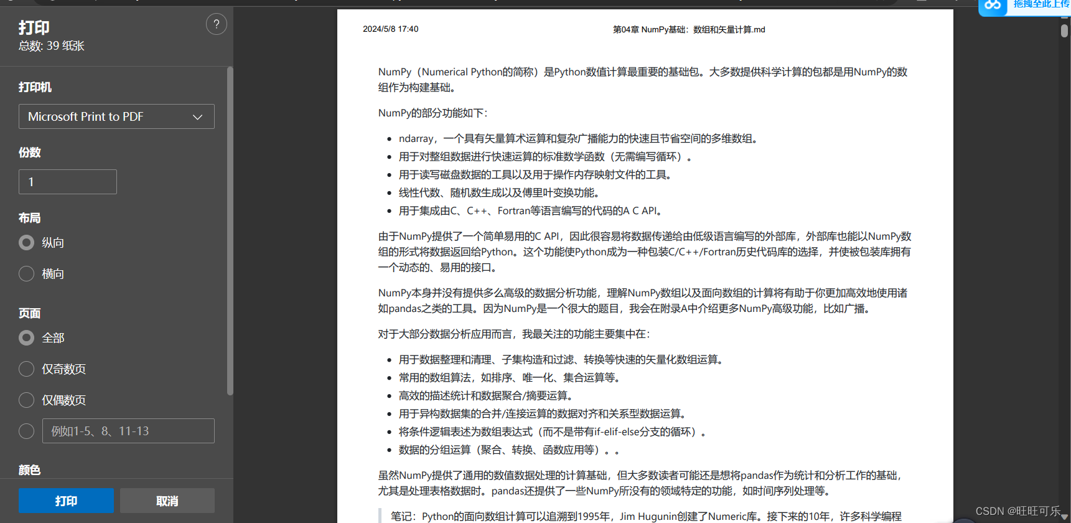The width and height of the screenshot is (1071, 523).
Task: Click the copies input field showing 1
Action: (x=68, y=182)
